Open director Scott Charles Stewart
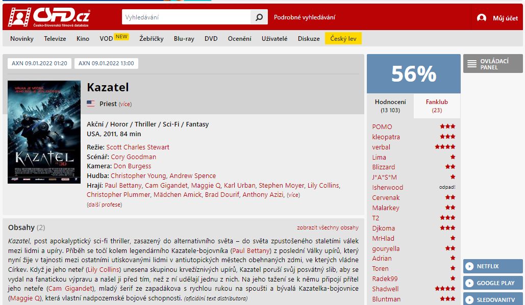This screenshot has height=305, width=525. click(138, 147)
